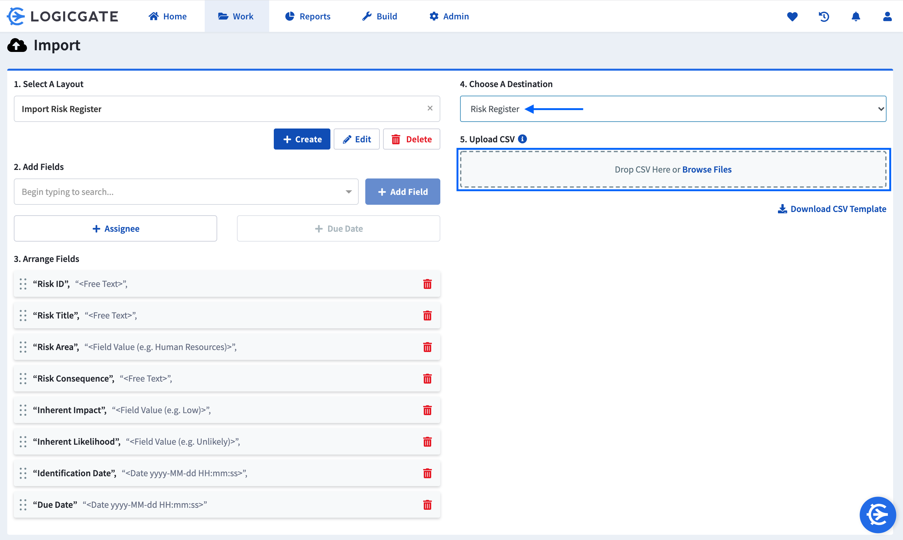Click the "Identification Date" field label
This screenshot has width=903, height=540.
pyautogui.click(x=74, y=473)
